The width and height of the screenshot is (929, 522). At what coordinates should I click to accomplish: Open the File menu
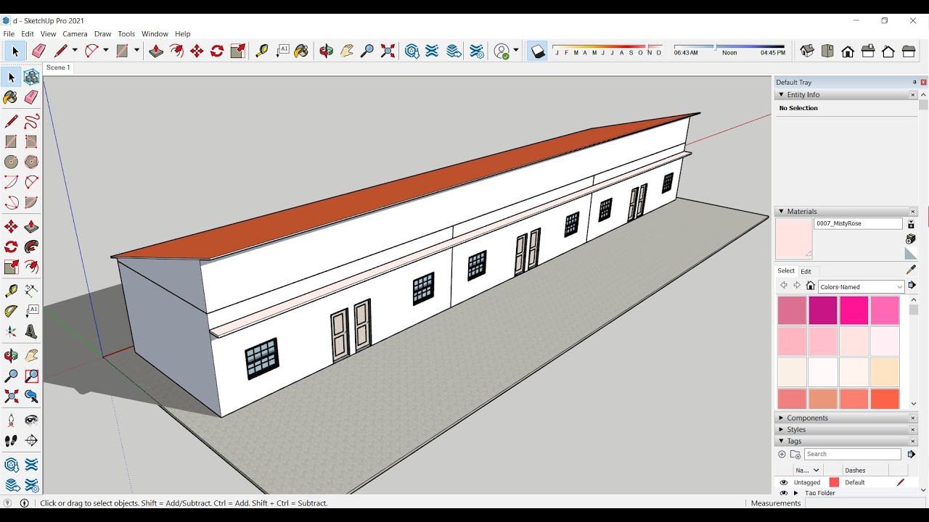[9, 34]
